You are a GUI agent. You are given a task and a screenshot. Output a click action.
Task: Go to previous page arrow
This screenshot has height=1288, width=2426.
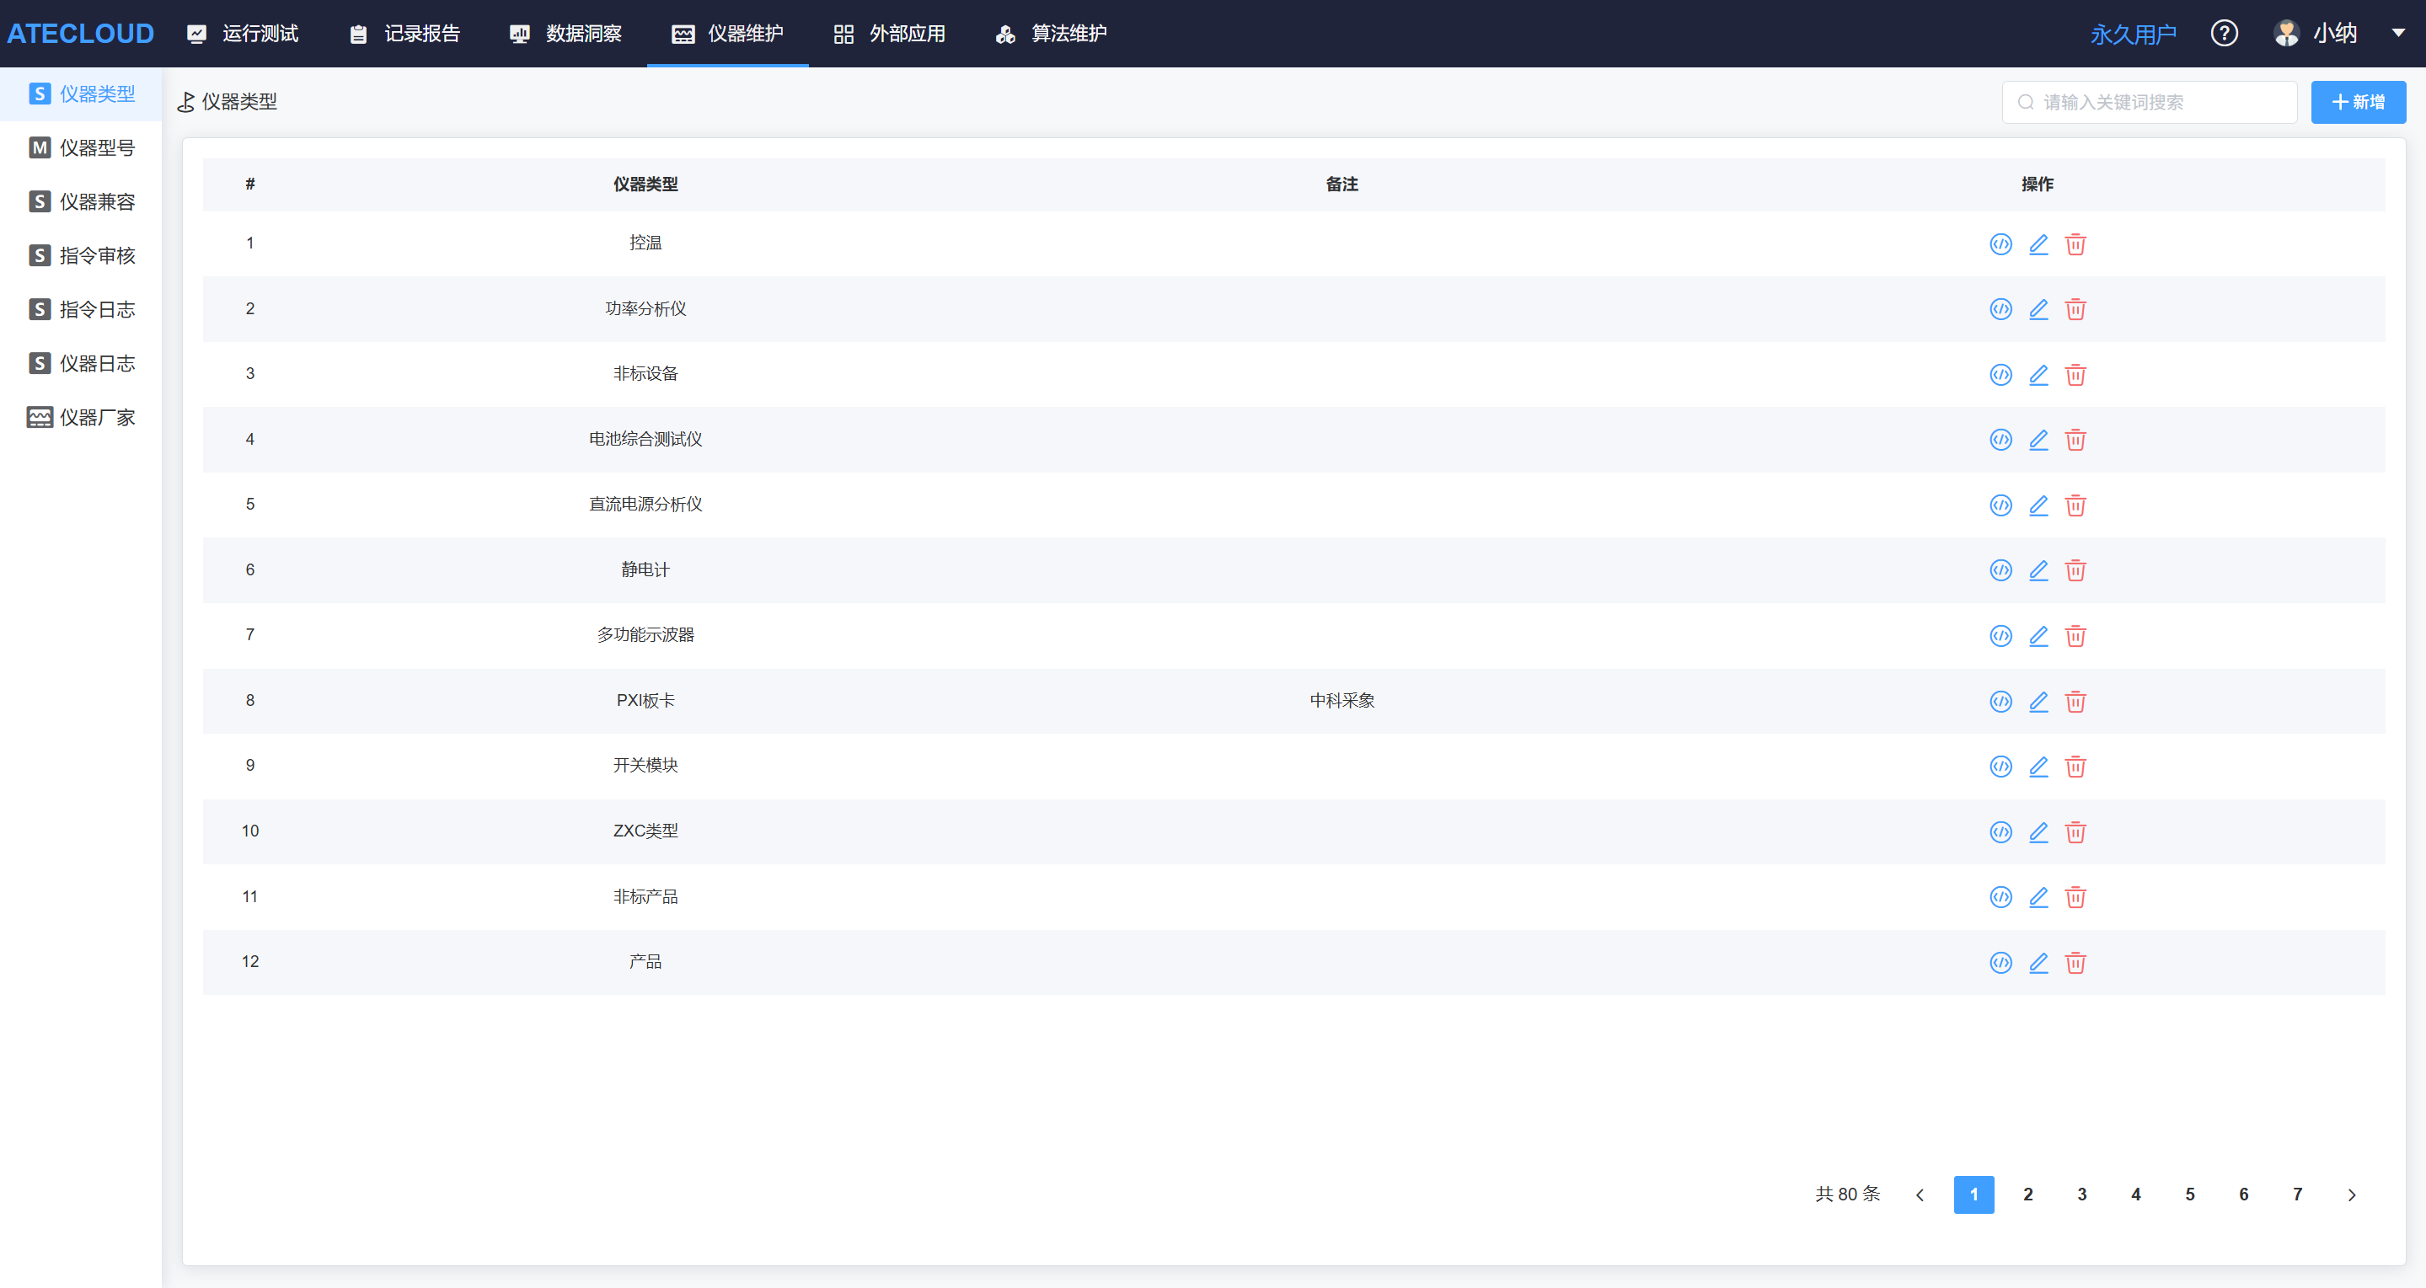1920,1194
